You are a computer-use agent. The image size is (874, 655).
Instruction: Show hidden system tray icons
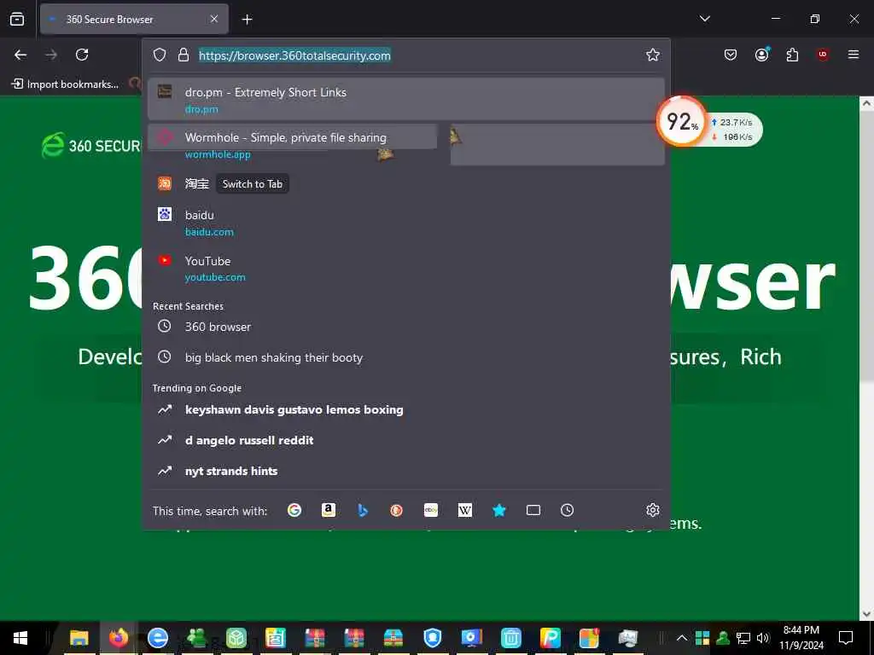682,638
